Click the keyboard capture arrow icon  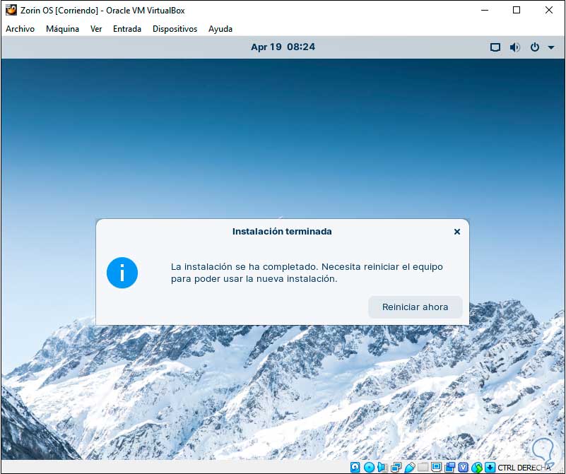click(x=490, y=468)
